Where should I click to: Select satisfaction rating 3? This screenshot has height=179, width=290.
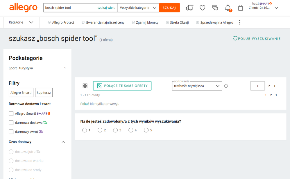click(x=115, y=130)
